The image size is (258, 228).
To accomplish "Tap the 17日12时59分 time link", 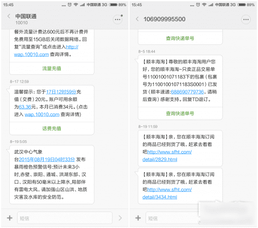I will (x=61, y=92).
